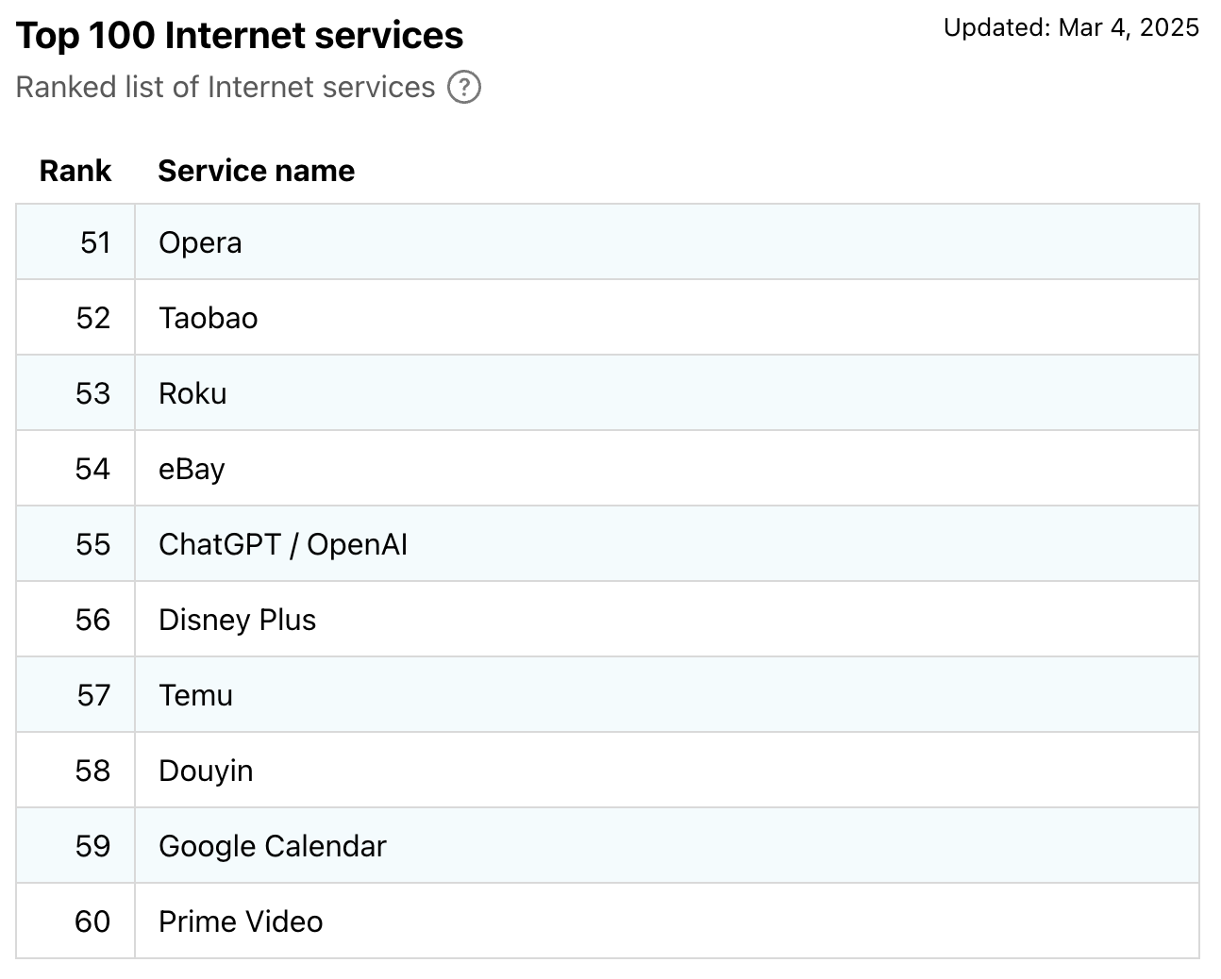
Task: Click rank number 55 cell
Action: [x=92, y=544]
